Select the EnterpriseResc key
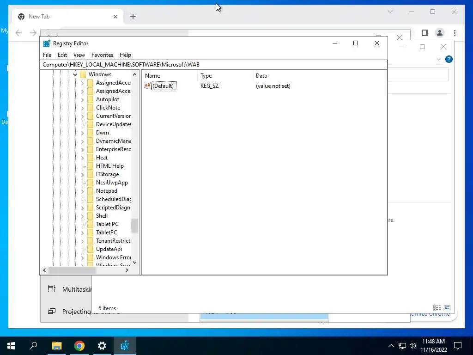 (x=113, y=149)
